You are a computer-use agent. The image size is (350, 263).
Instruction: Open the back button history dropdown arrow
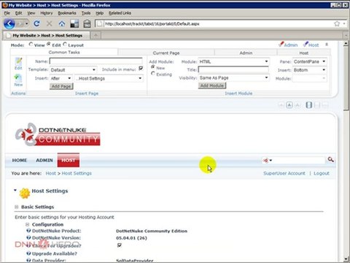click(26, 23)
